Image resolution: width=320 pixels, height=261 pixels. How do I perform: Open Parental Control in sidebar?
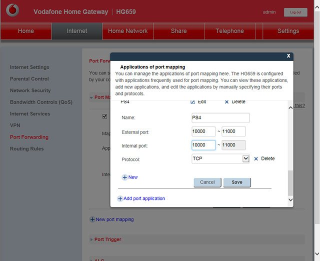click(29, 79)
